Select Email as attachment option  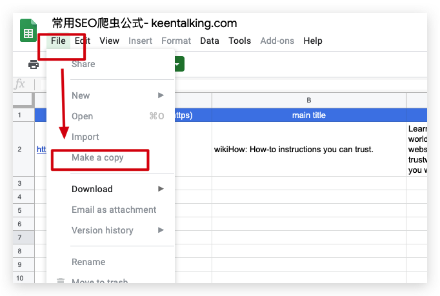coord(114,210)
